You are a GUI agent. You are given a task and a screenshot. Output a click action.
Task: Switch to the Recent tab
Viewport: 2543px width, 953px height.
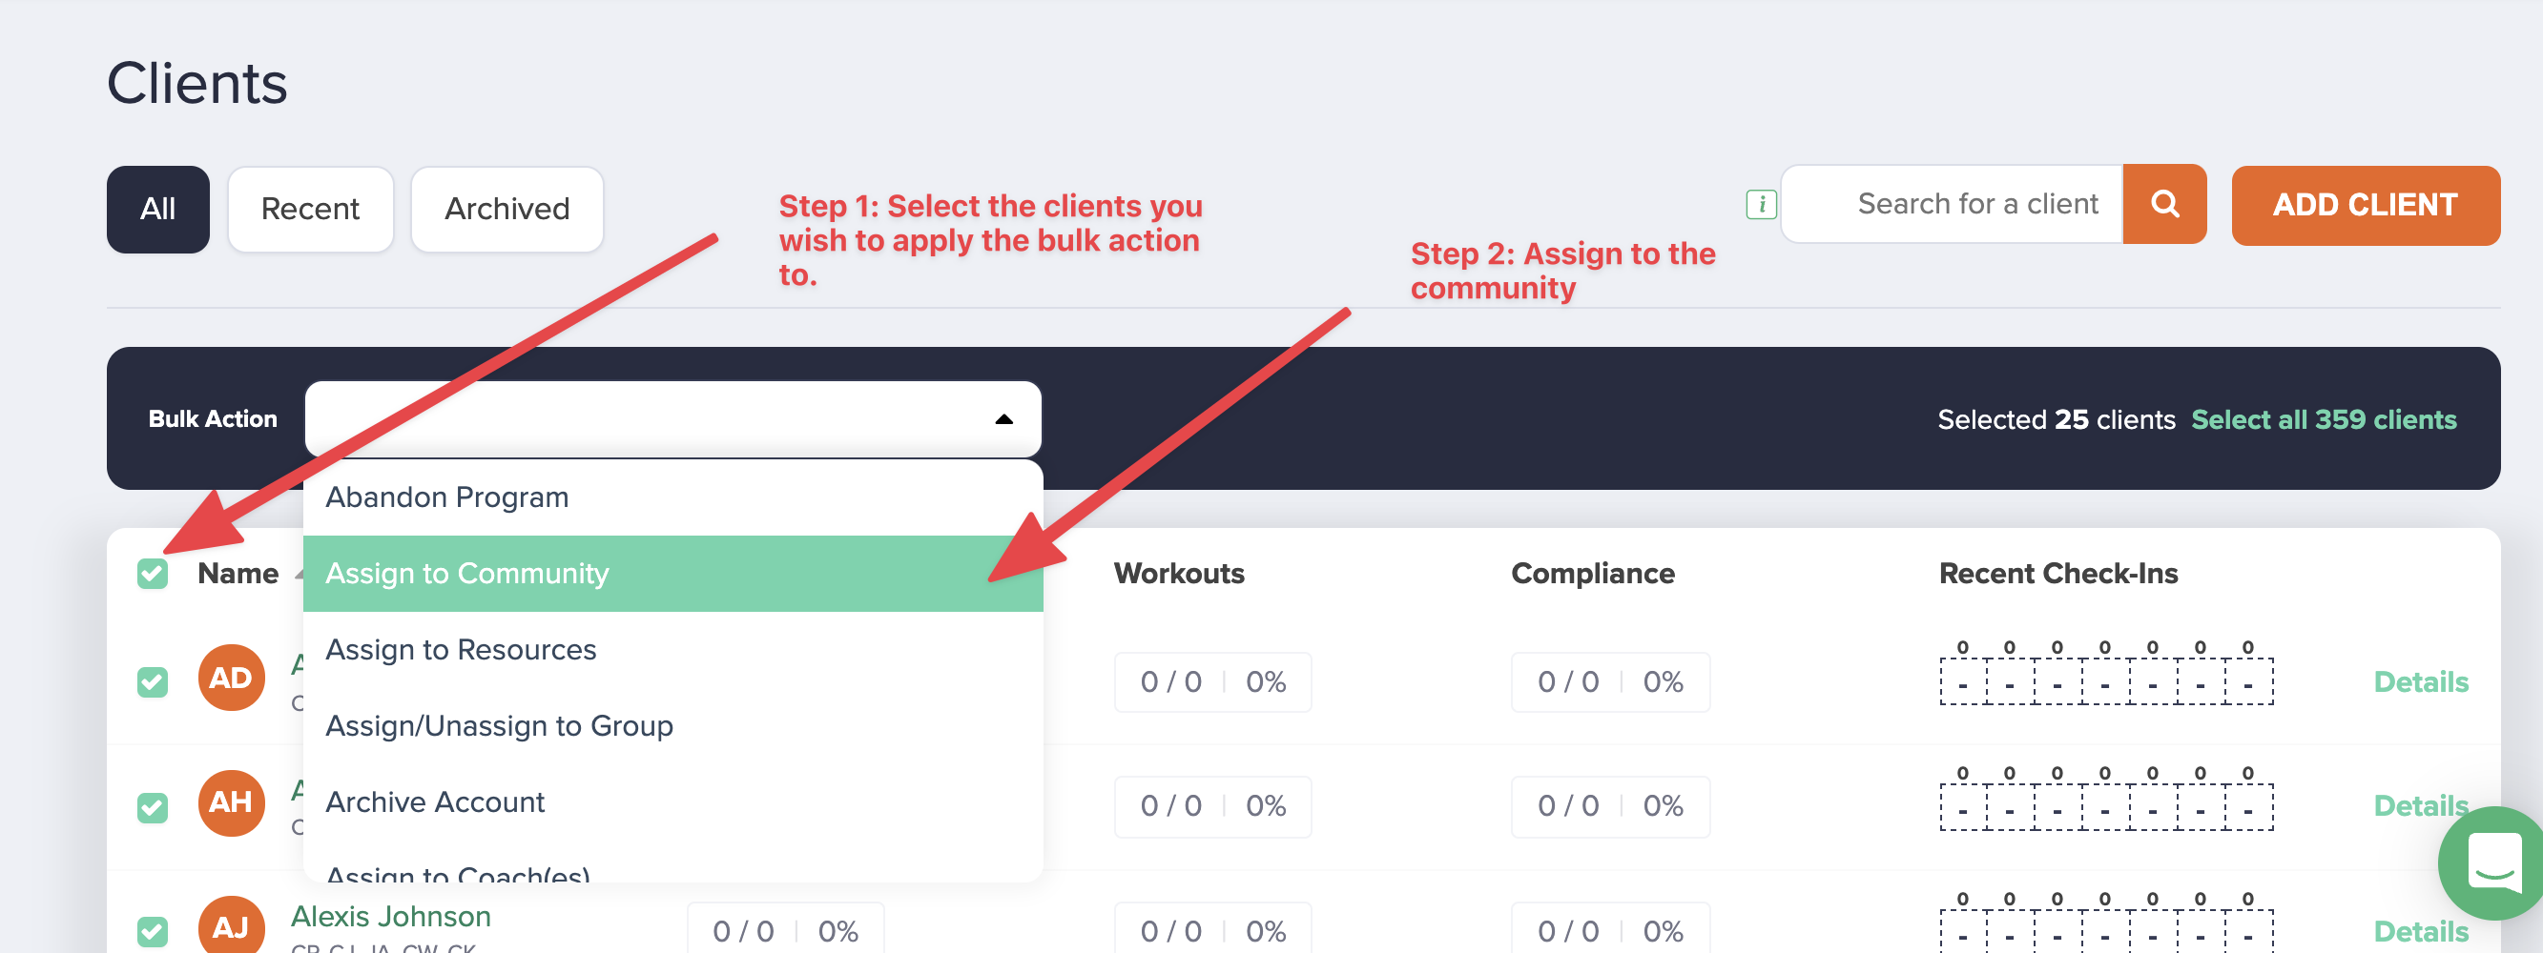[x=310, y=208]
